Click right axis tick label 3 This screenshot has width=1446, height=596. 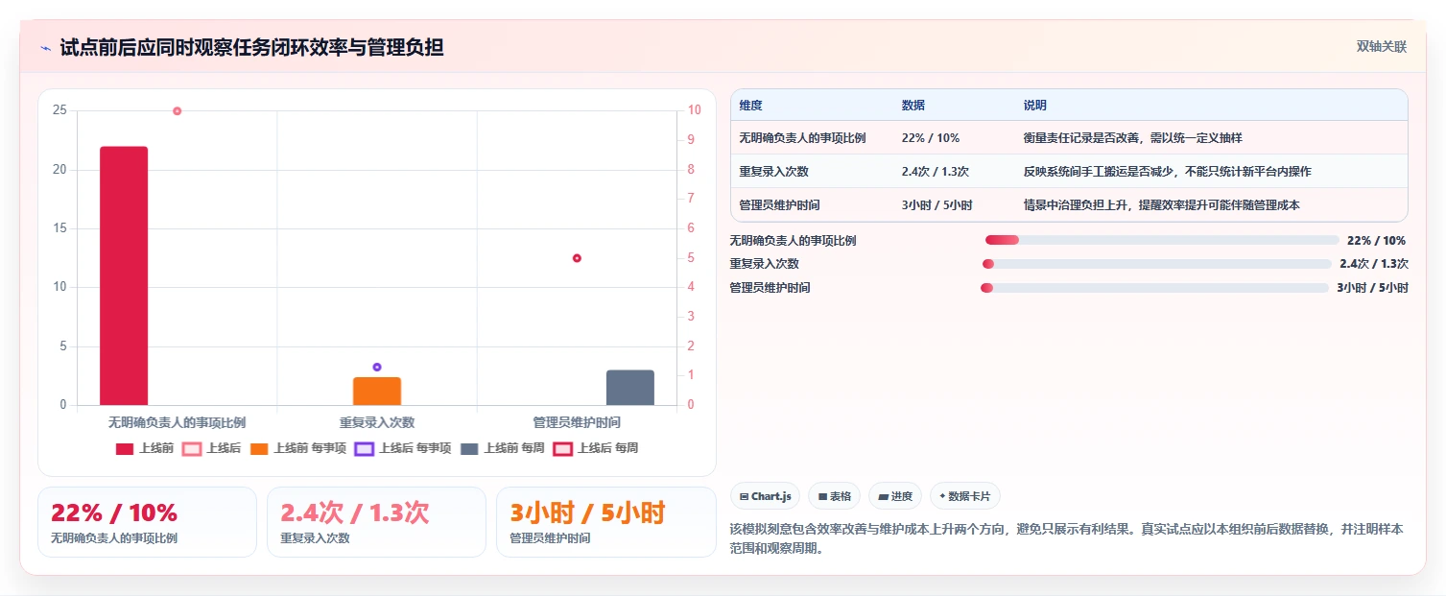coord(692,317)
